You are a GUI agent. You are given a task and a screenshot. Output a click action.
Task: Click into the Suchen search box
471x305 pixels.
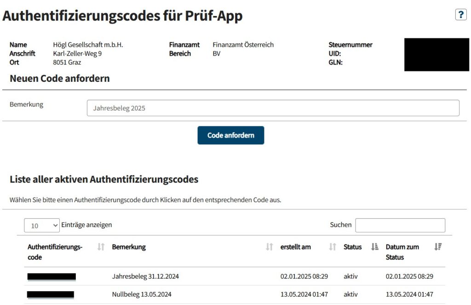click(400, 225)
